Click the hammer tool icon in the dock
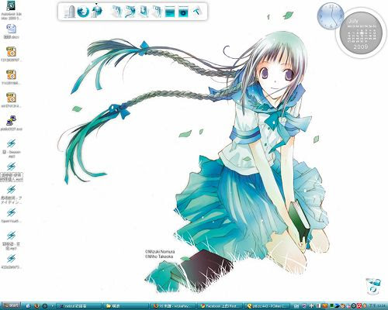 coord(197,12)
